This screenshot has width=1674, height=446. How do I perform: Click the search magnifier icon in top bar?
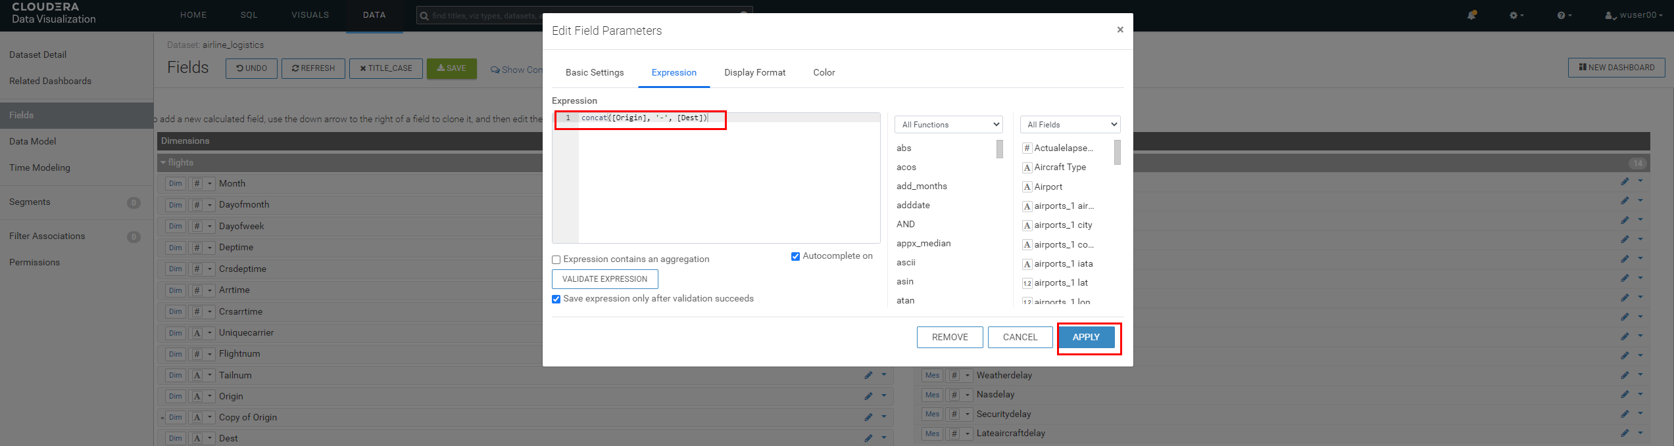click(425, 16)
